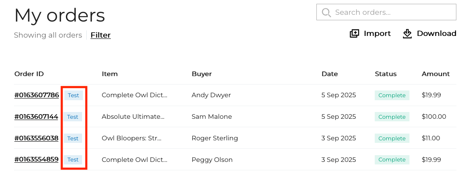Screen dimensions: 464x175
Task: Click the Status column header
Action: pos(386,74)
